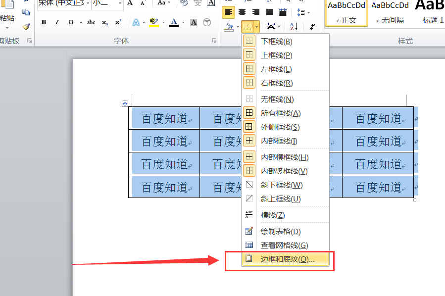Choose 斜下框线(W) diagonal down border
445x296 pixels.
point(286,185)
